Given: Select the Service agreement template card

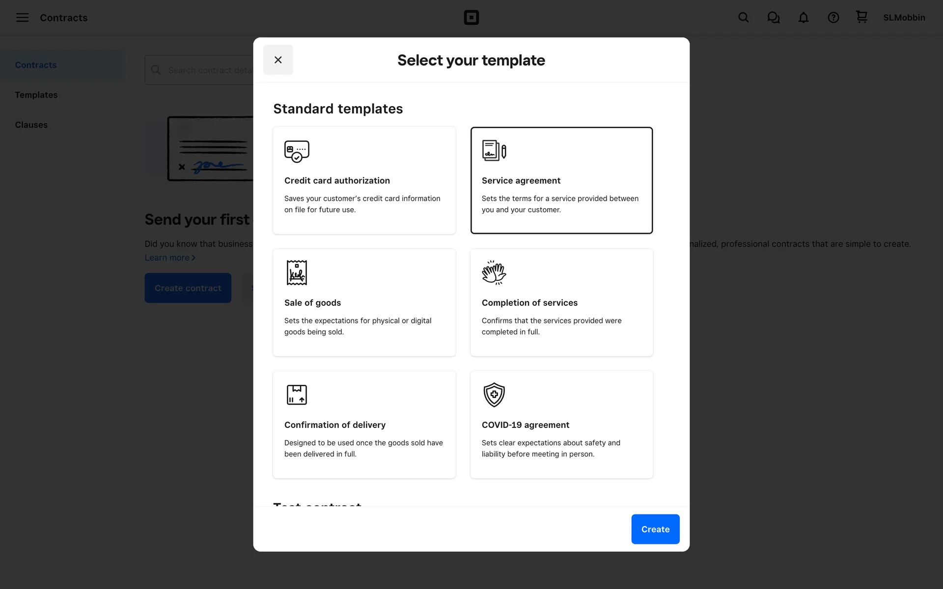Looking at the screenshot, I should tap(561, 180).
